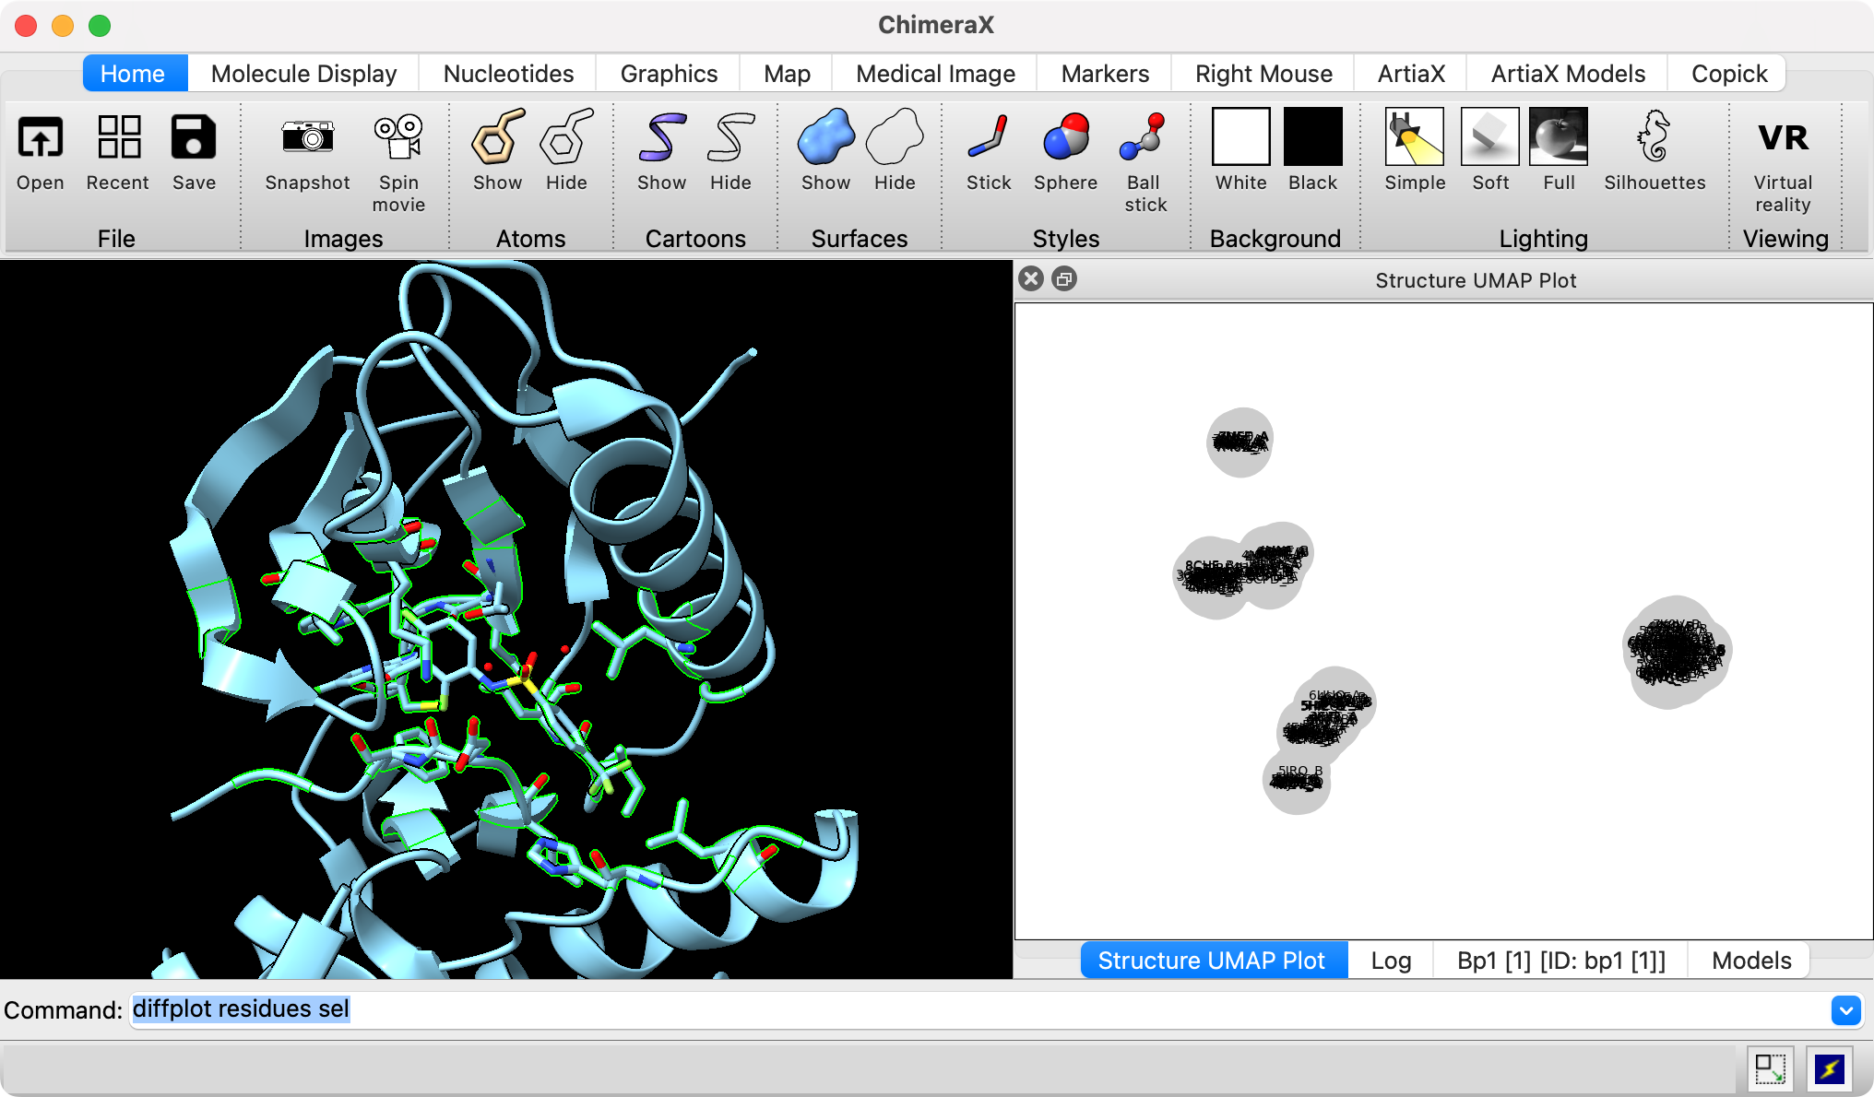1874x1097 pixels.
Task: Click the lightning bolt status bar icon
Action: (1829, 1069)
